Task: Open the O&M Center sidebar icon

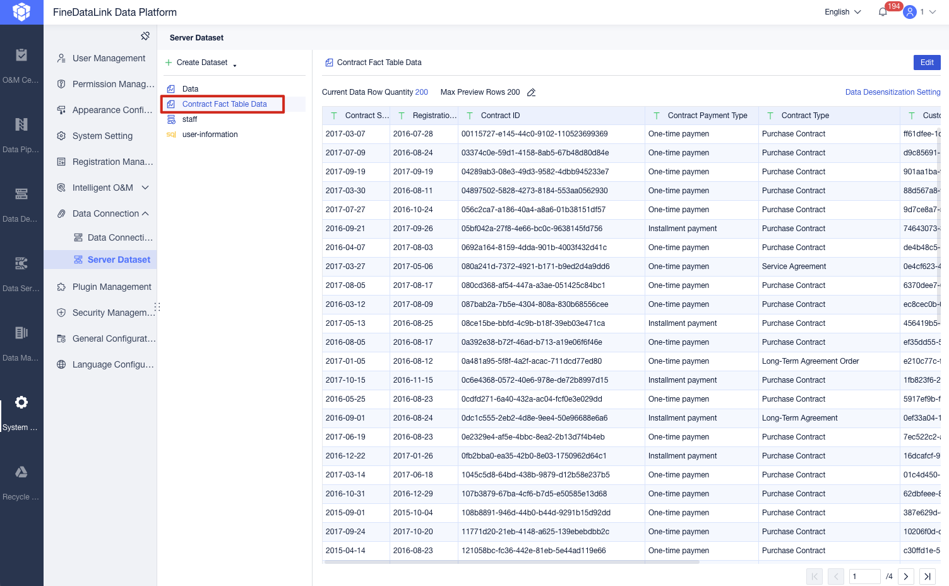Action: point(21,55)
